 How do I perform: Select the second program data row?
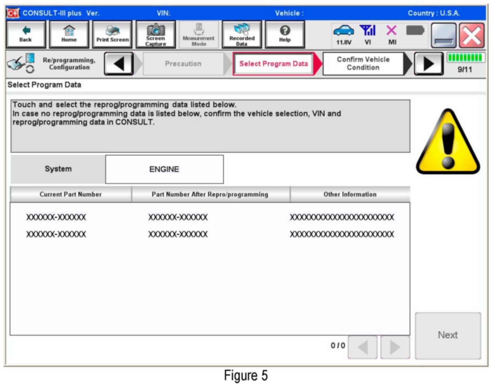[x=210, y=234]
